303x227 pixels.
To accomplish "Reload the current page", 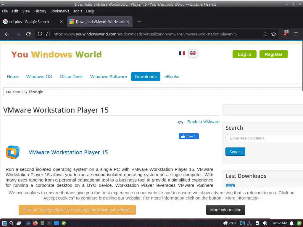I will [x=28, y=34].
